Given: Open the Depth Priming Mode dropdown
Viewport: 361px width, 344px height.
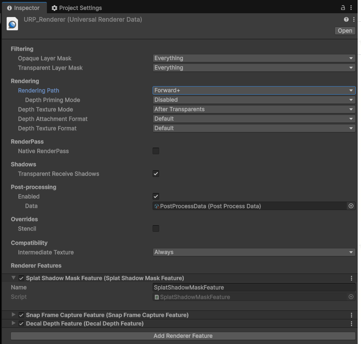Looking at the screenshot, I should coord(254,100).
